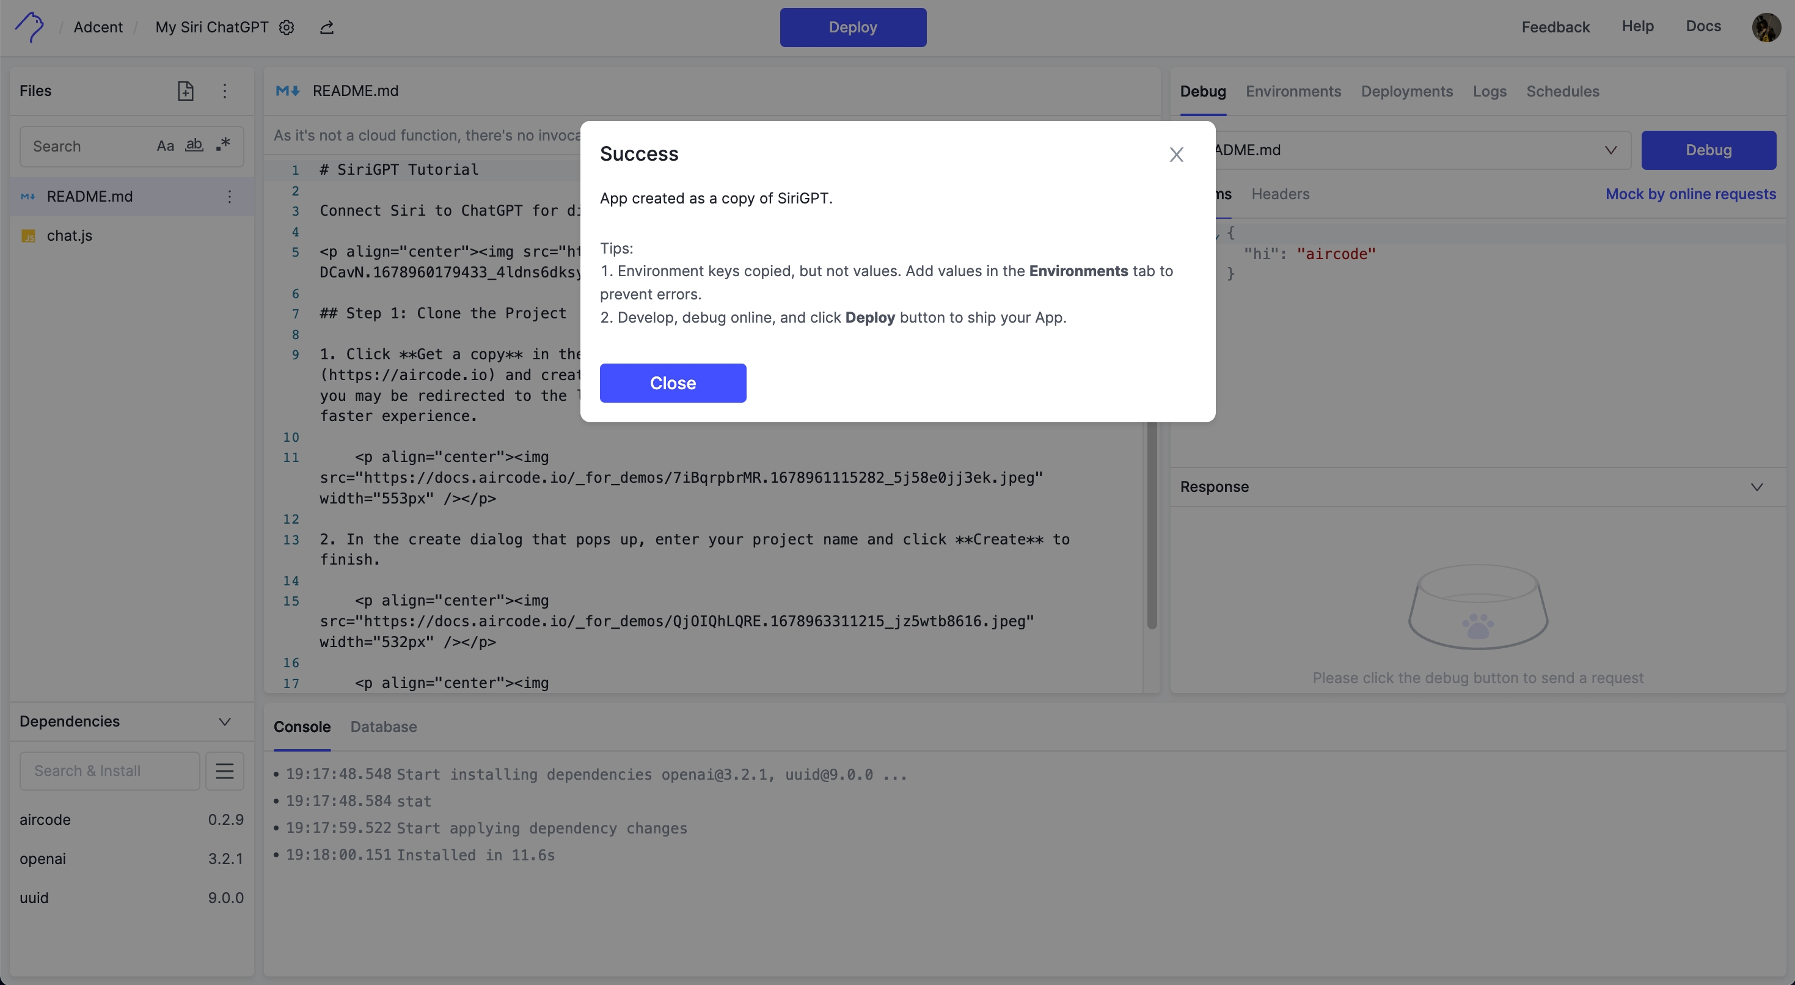
Task: Click Mock by online requests link
Action: pyautogui.click(x=1691, y=194)
